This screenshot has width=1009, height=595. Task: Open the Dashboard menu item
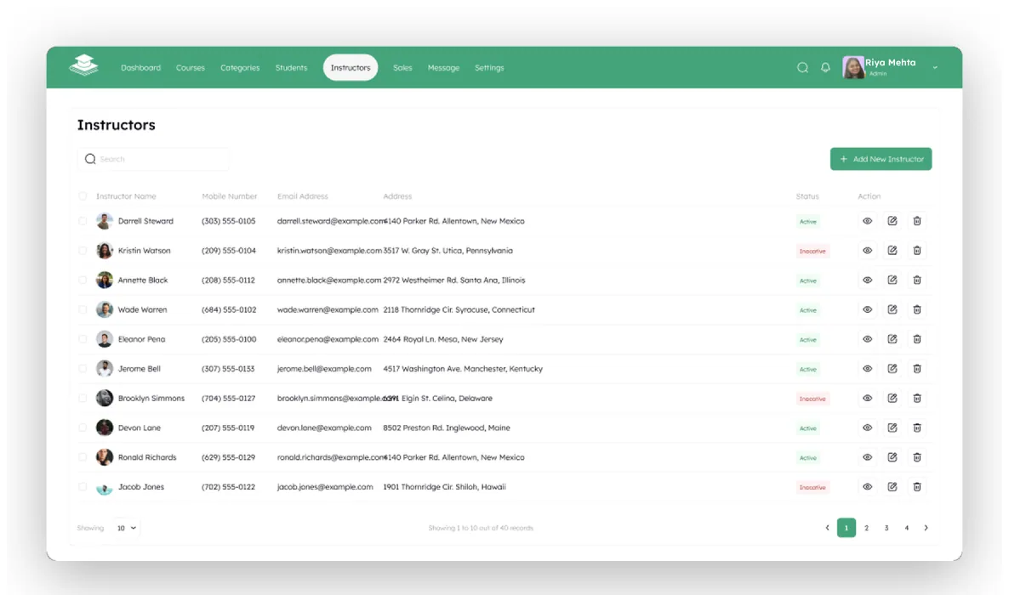click(x=141, y=67)
